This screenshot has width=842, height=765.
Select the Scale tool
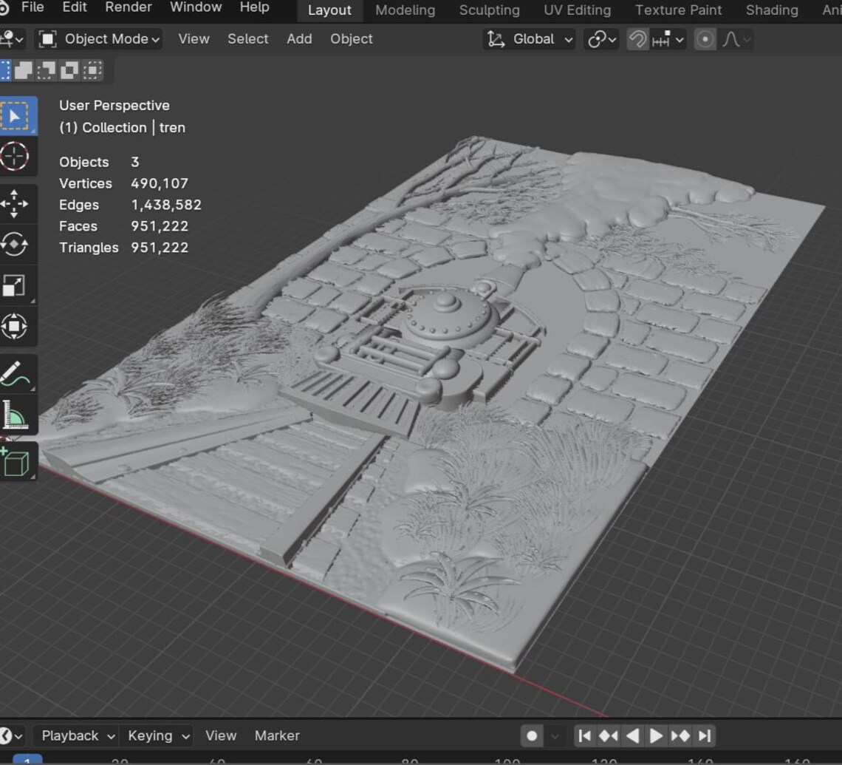pyautogui.click(x=15, y=285)
